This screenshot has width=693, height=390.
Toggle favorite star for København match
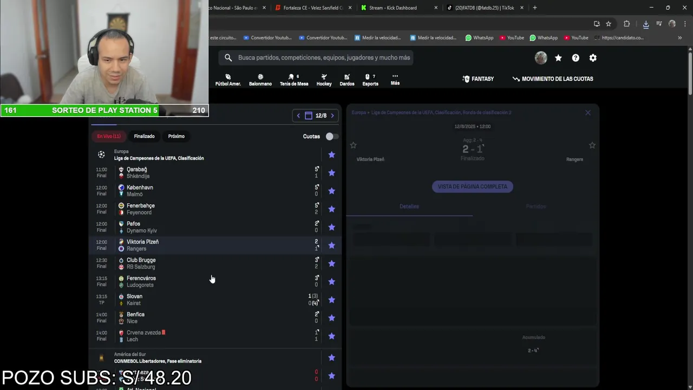[x=331, y=191]
